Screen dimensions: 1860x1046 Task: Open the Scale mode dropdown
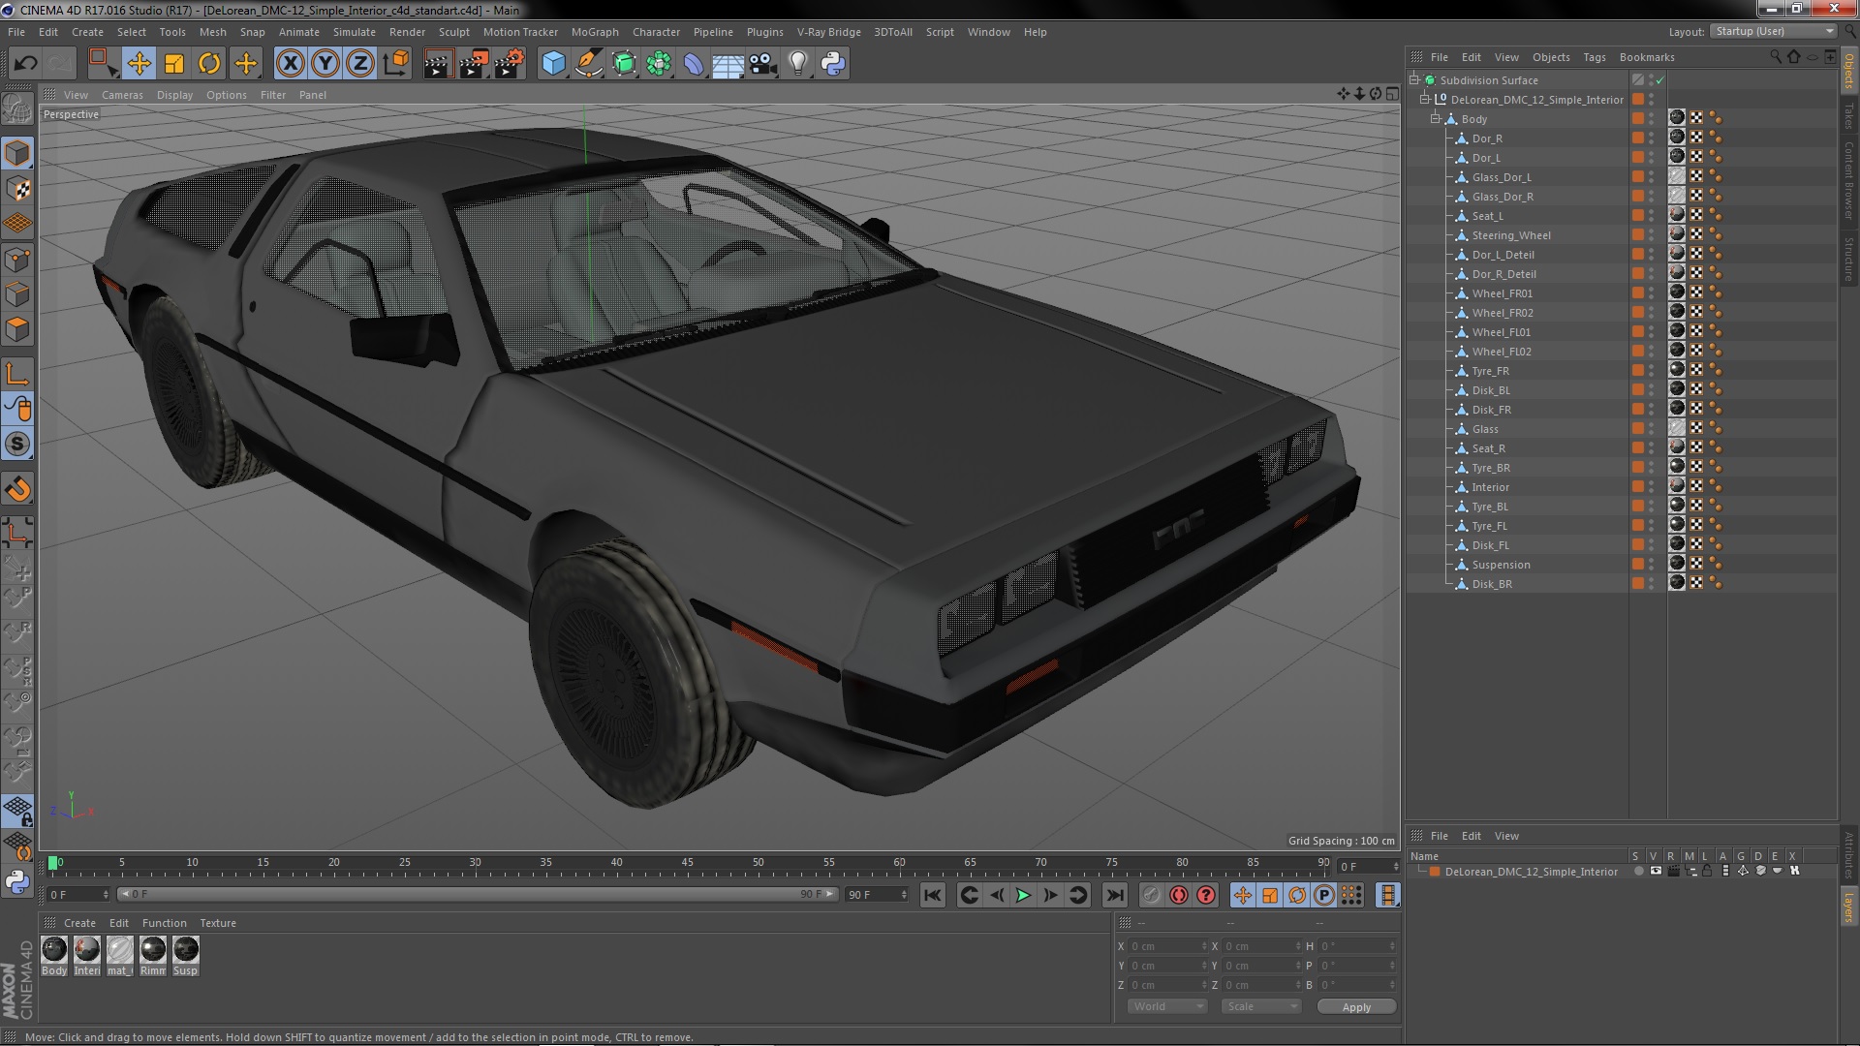pyautogui.click(x=1261, y=1006)
